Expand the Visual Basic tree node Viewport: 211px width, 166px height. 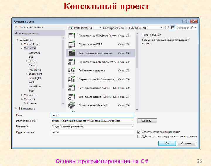[x=22, y=44]
